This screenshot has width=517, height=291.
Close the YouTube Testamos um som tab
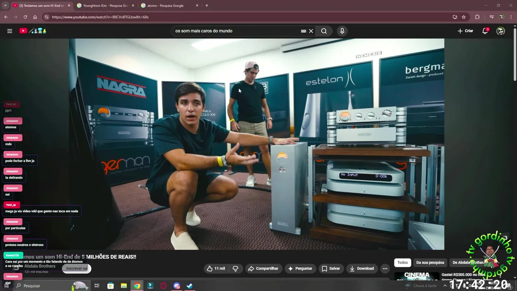pyautogui.click(x=69, y=6)
